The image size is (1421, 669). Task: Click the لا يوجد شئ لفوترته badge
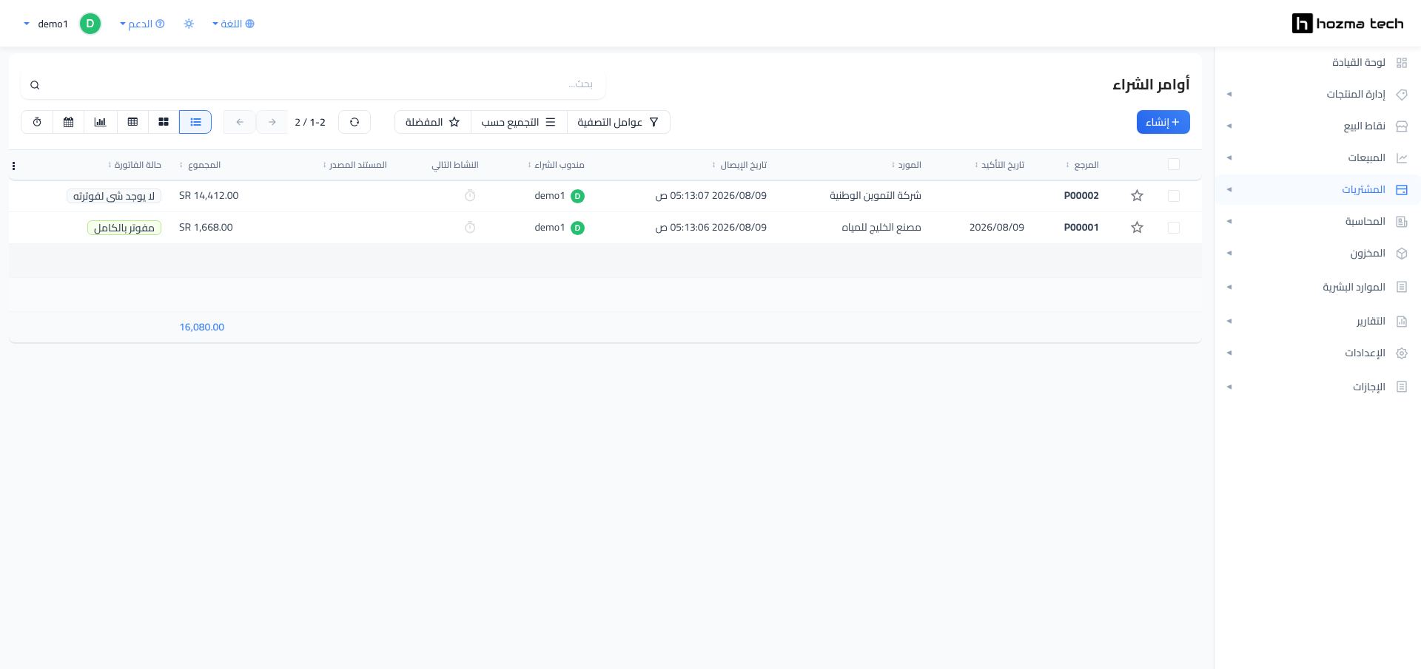pyautogui.click(x=114, y=196)
